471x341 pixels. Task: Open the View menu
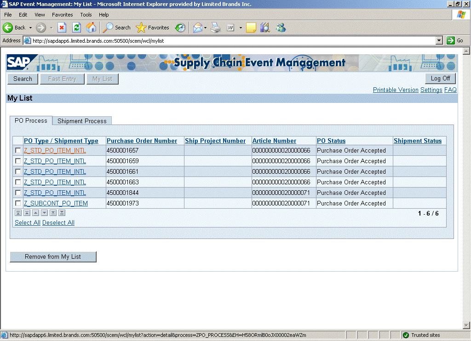click(x=40, y=15)
